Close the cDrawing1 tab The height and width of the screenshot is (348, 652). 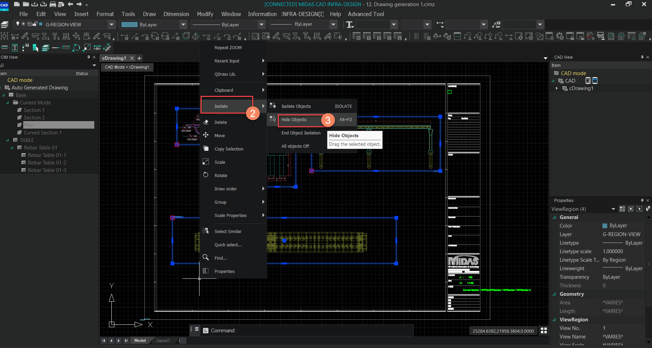pos(132,58)
